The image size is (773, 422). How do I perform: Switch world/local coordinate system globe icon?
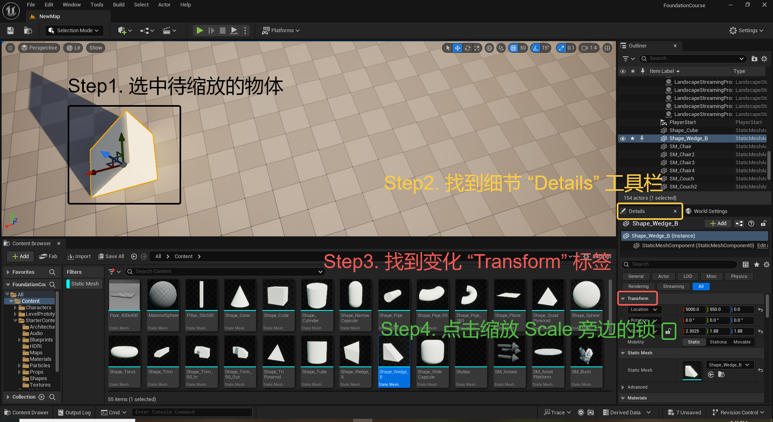coord(489,48)
